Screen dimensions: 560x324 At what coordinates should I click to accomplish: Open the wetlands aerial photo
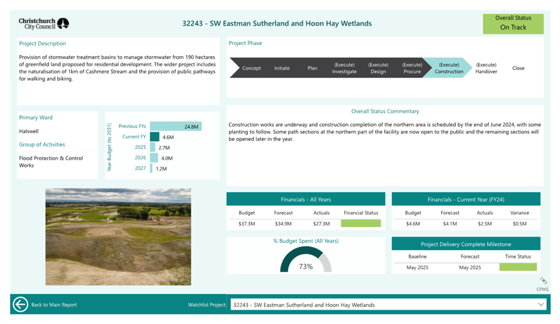point(118,237)
